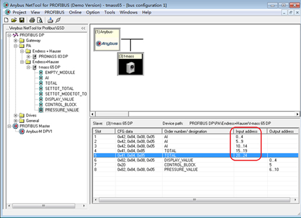
Task: Open the Option menu
Action: click(93, 12)
